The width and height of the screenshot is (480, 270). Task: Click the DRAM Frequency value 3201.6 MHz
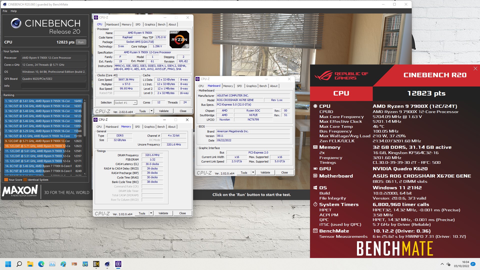point(152,155)
